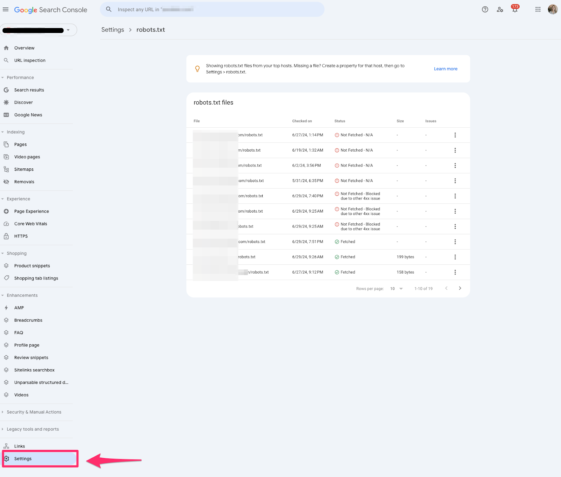Click the search magnifier icon

[x=109, y=9]
